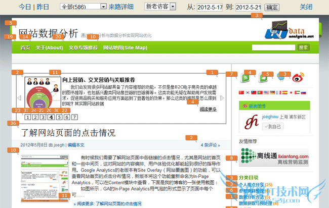Click Weibo logo in 新浪微博 header
The height and width of the screenshot is (208, 329).
[244, 106]
